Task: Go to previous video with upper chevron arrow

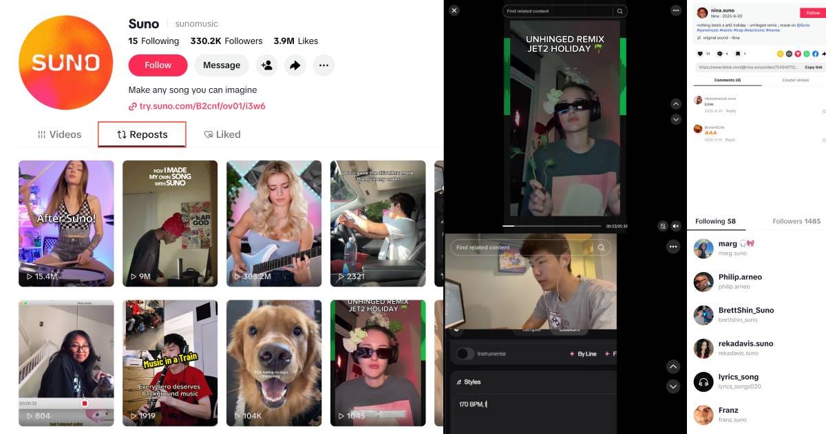Action: (x=676, y=103)
